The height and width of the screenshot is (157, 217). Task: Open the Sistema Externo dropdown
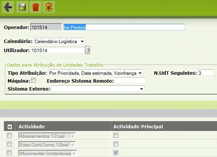click(98, 89)
